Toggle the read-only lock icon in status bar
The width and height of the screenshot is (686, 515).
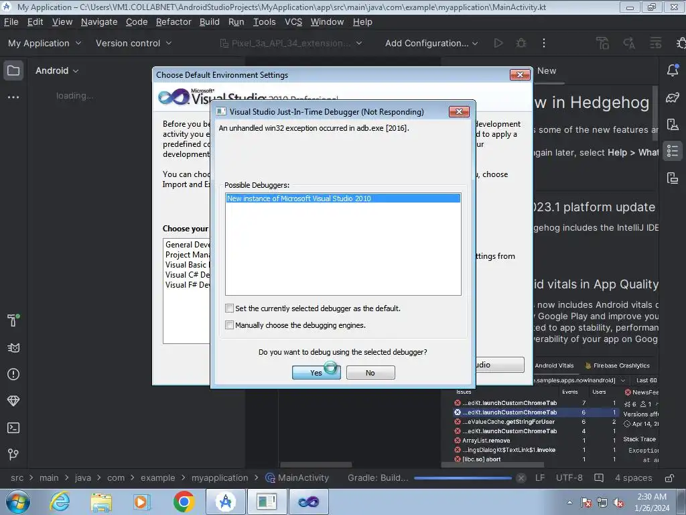pos(669,477)
